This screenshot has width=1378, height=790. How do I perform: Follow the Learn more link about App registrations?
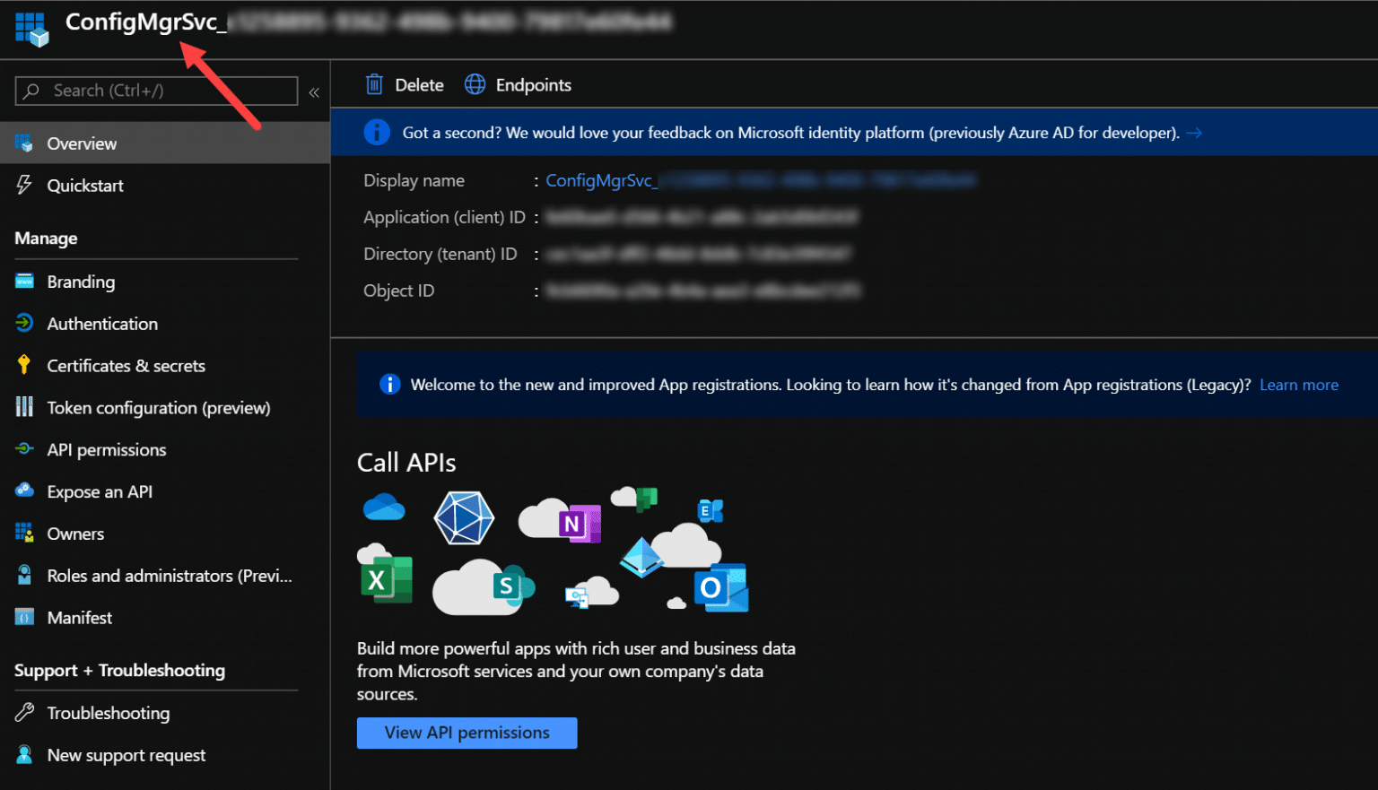(x=1298, y=384)
